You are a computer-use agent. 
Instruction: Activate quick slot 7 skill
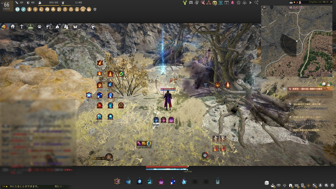184,181
